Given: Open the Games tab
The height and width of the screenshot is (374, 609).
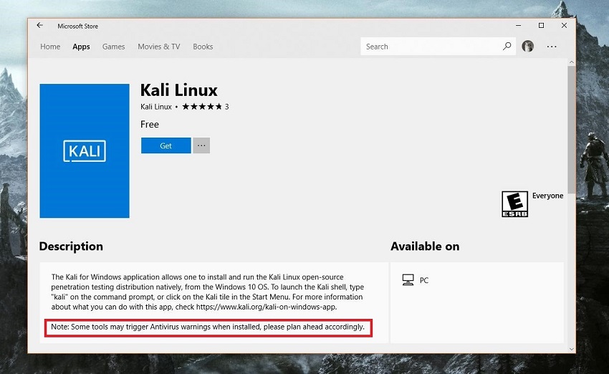Looking at the screenshot, I should point(113,47).
